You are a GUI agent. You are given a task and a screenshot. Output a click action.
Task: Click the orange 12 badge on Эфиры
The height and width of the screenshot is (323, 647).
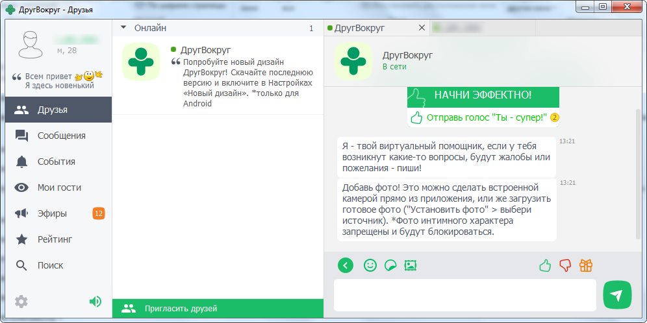click(x=99, y=213)
